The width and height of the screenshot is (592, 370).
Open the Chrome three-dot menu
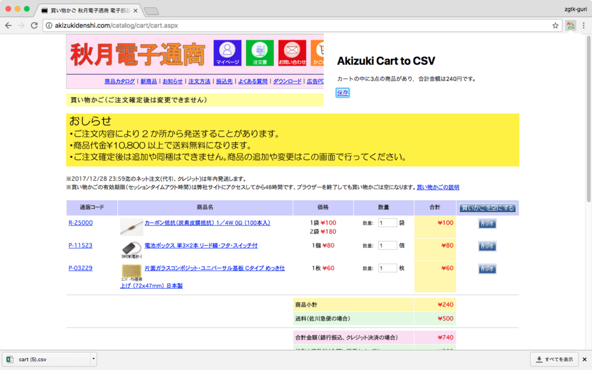point(584,25)
